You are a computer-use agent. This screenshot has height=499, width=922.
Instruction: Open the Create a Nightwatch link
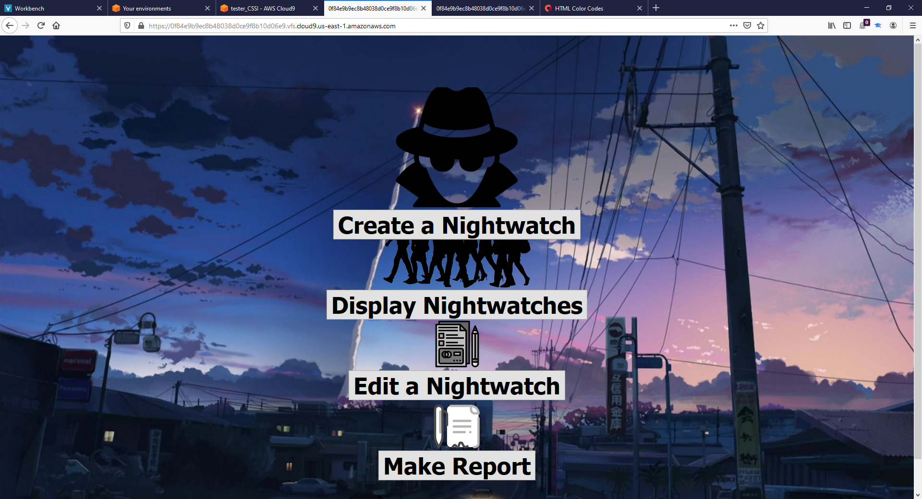coord(457,225)
